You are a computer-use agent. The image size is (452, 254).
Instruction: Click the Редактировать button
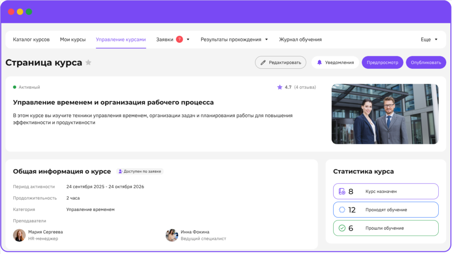[x=280, y=63]
